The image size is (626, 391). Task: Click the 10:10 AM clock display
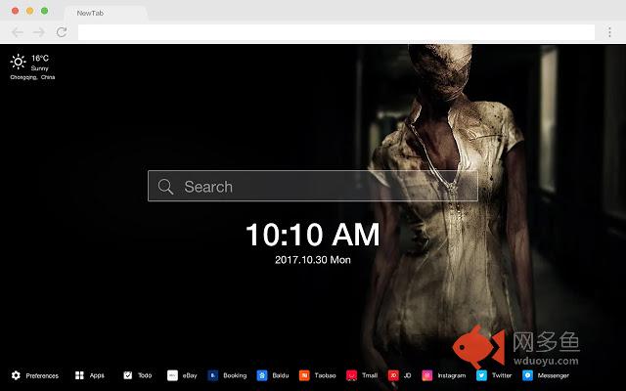pyautogui.click(x=313, y=235)
